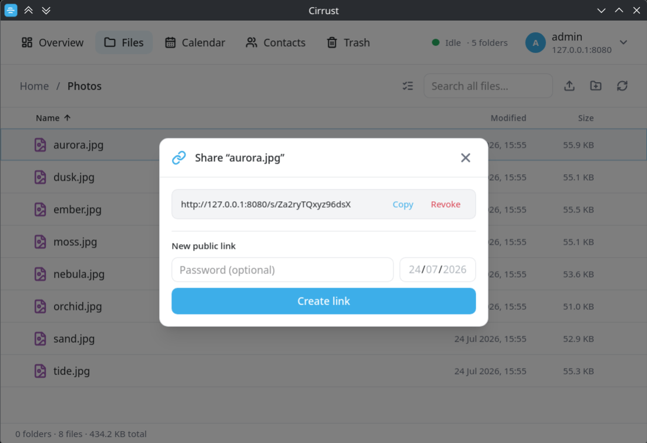
Task: Click the orchid.jpg image file icon
Action: click(40, 306)
